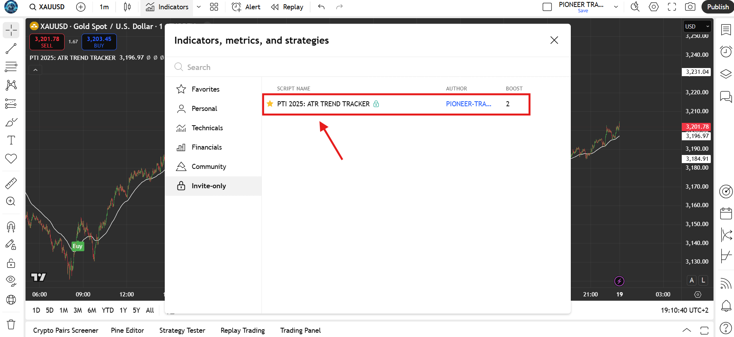Select the Personal category in the dialog

click(213, 109)
